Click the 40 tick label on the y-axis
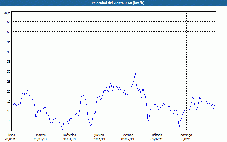The height and width of the screenshot is (142, 227). (x=9, y=51)
